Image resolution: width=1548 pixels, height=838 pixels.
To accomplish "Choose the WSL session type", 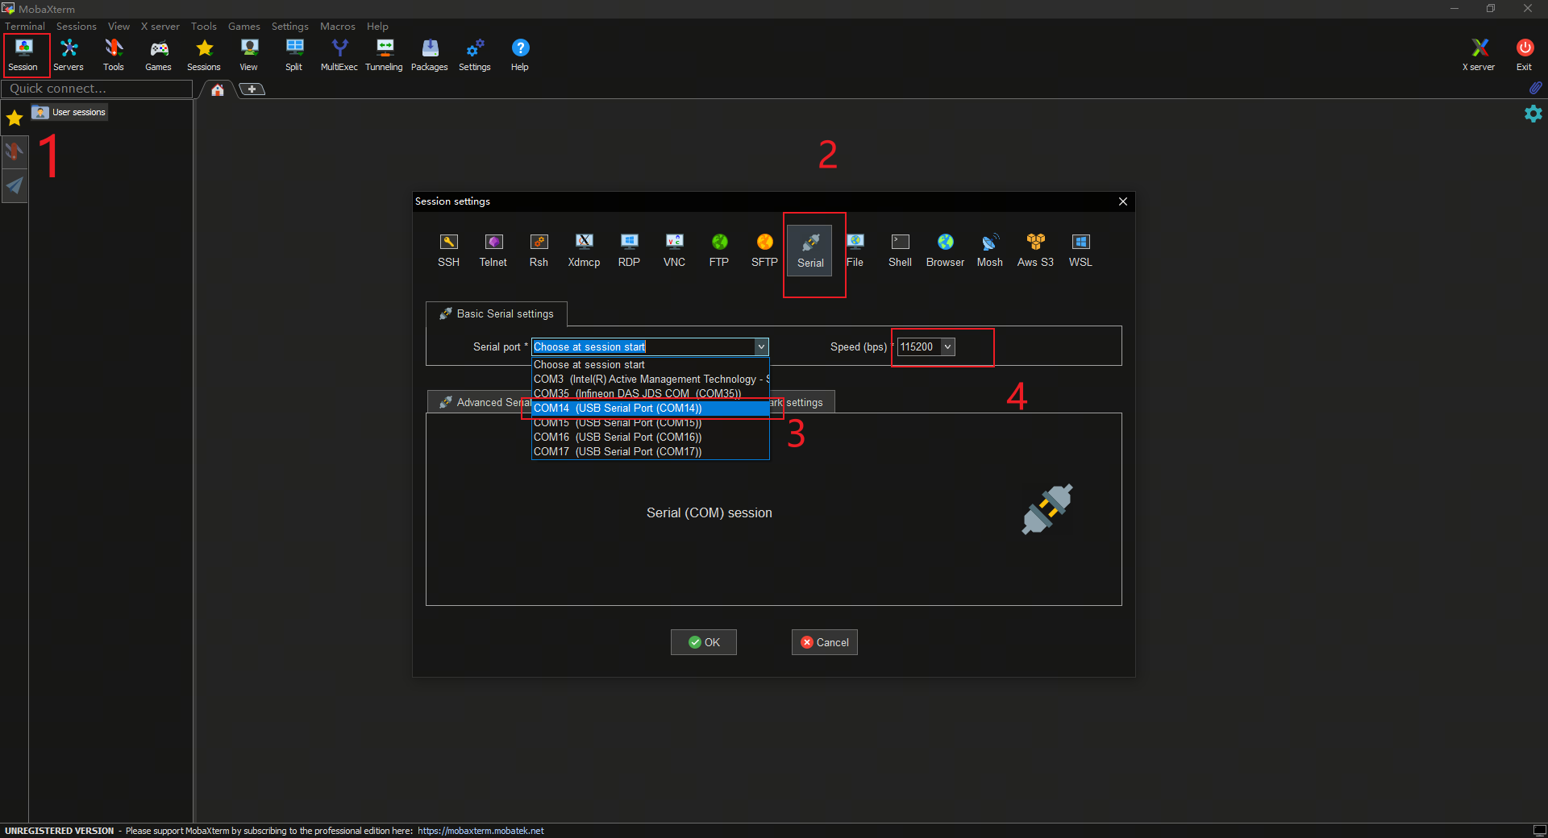I will [1081, 251].
